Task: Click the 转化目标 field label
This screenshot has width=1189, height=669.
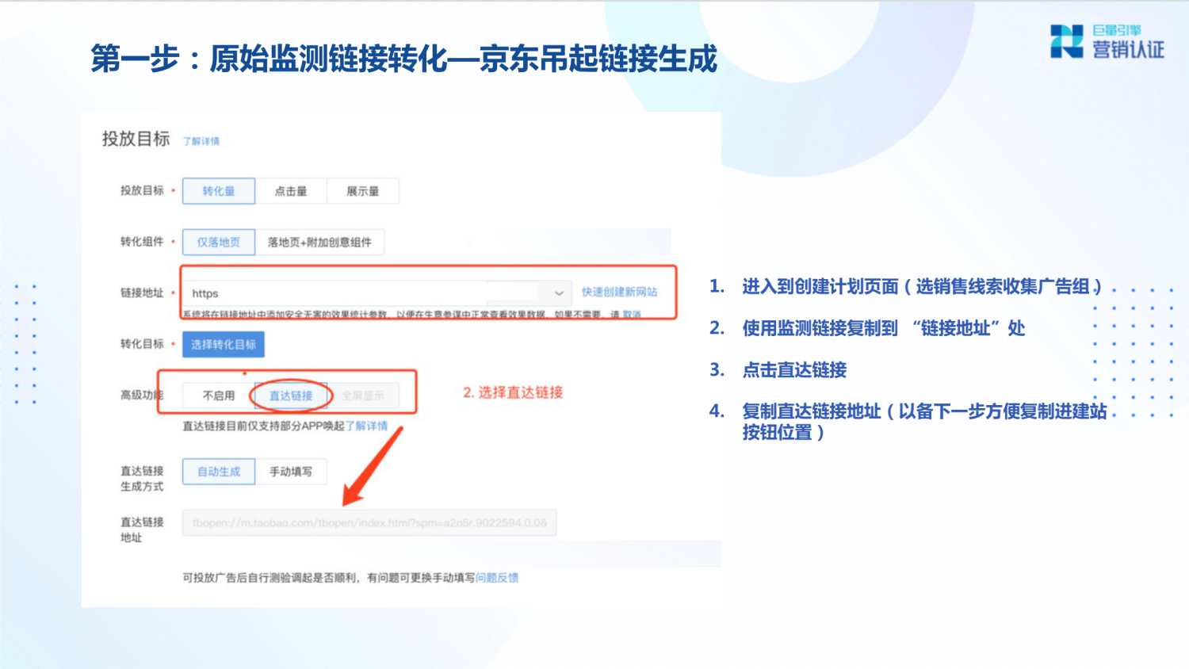Action: click(142, 344)
